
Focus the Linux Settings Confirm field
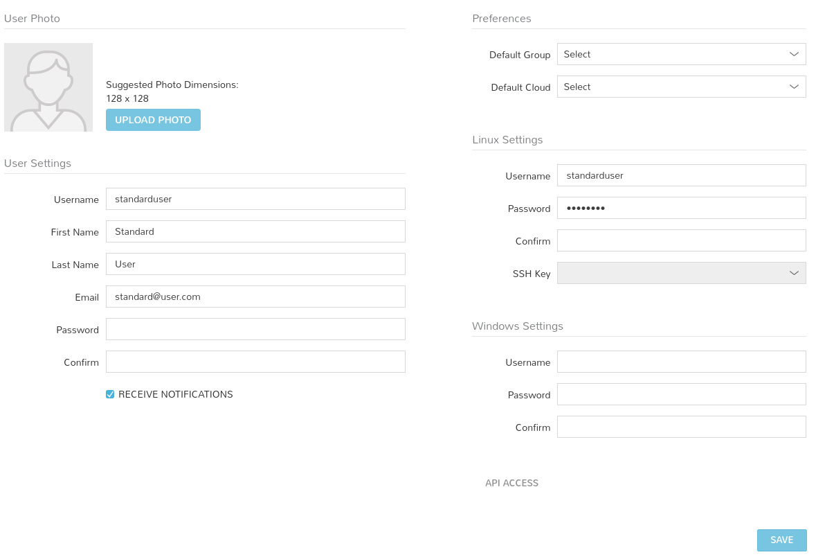681,240
